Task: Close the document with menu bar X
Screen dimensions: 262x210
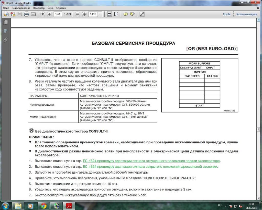Action: pyautogui.click(x=258, y=8)
